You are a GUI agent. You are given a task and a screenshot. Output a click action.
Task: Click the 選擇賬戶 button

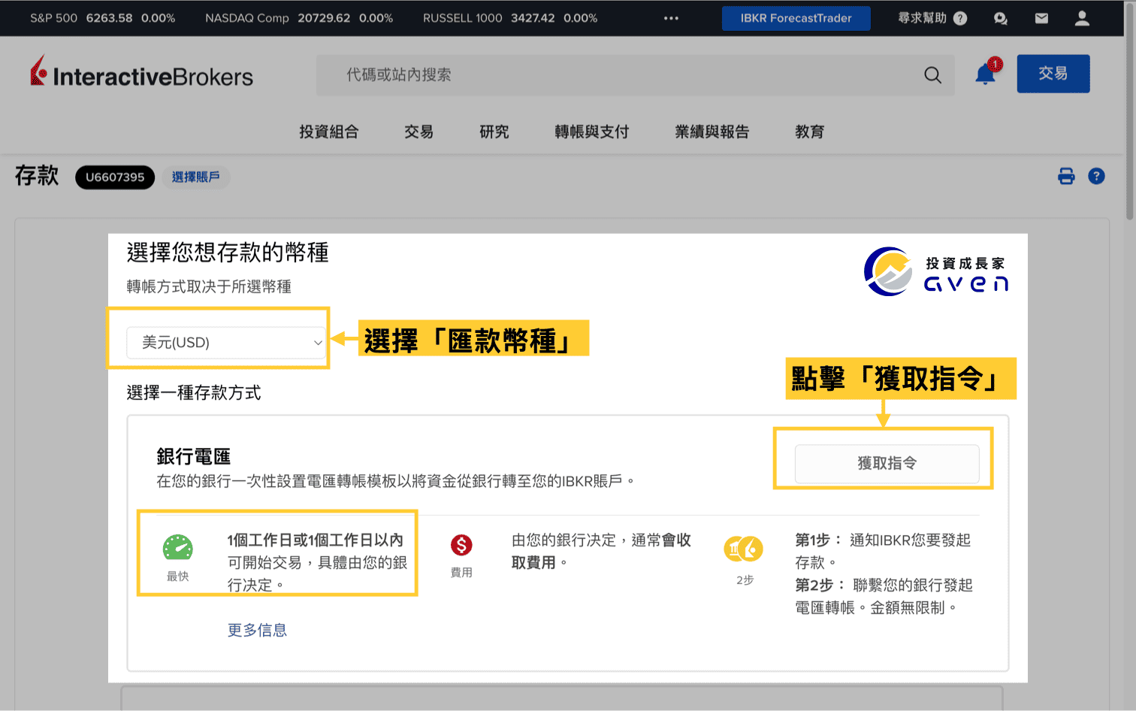coord(196,177)
